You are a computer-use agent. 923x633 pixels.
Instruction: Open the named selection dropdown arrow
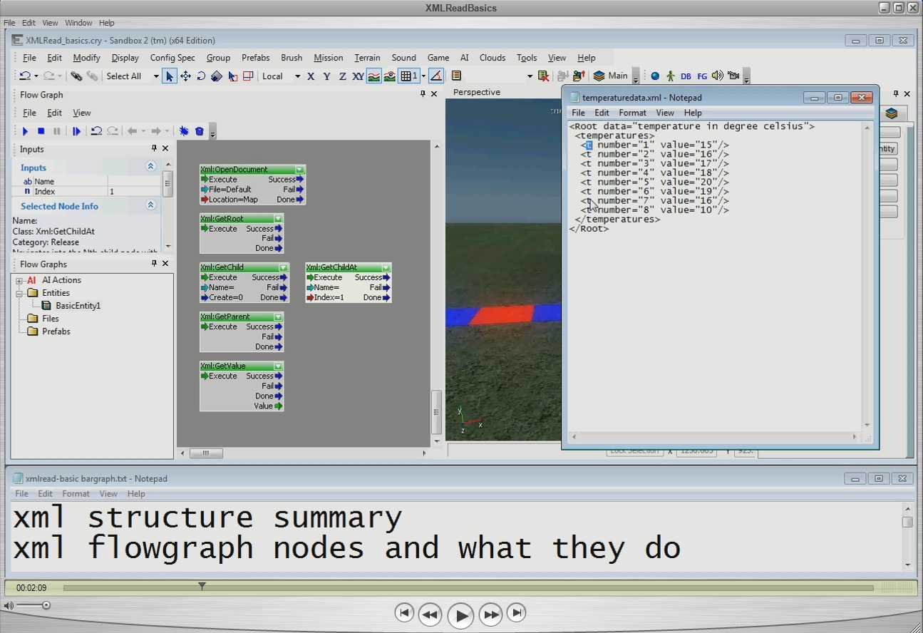point(530,76)
